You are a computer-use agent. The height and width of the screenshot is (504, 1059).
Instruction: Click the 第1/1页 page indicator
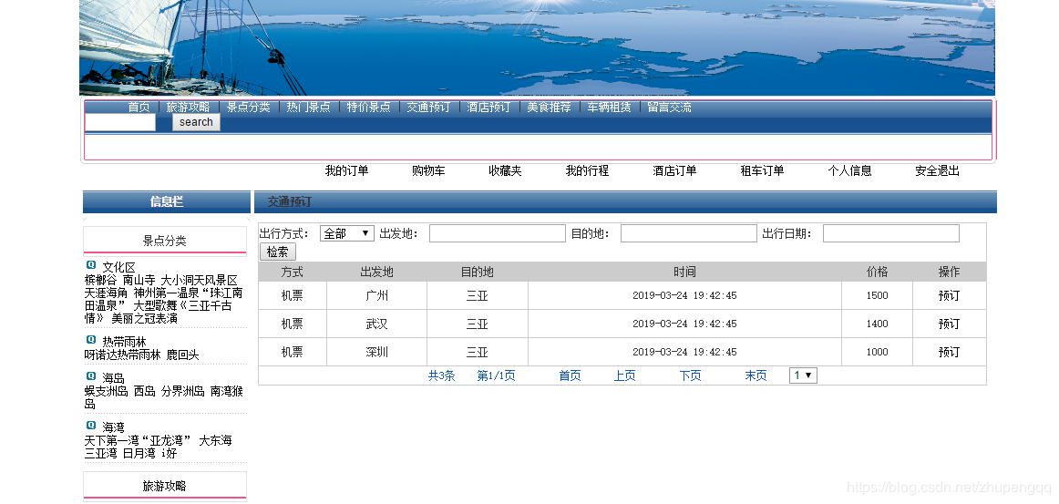tap(497, 375)
